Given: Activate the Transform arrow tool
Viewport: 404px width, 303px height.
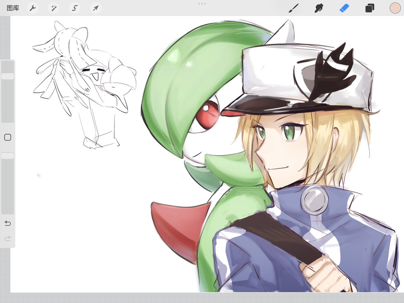Looking at the screenshot, I should point(96,8).
